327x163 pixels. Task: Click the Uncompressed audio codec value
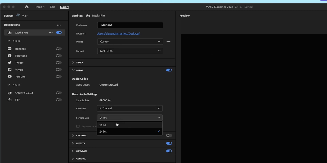tap(109, 85)
